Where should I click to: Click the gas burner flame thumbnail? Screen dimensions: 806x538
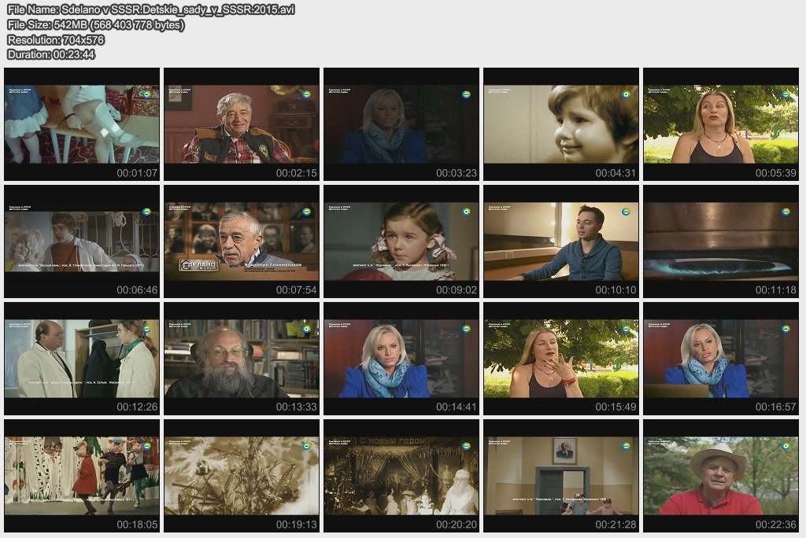(x=720, y=241)
